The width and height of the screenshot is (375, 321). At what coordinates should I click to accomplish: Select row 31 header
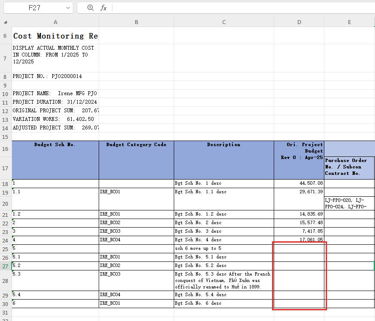(5, 312)
